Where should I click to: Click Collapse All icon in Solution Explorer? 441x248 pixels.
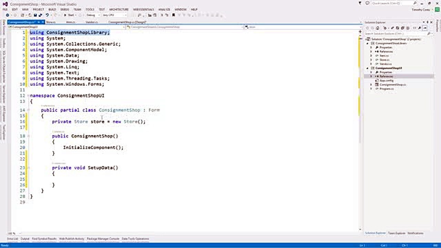tap(402, 28)
